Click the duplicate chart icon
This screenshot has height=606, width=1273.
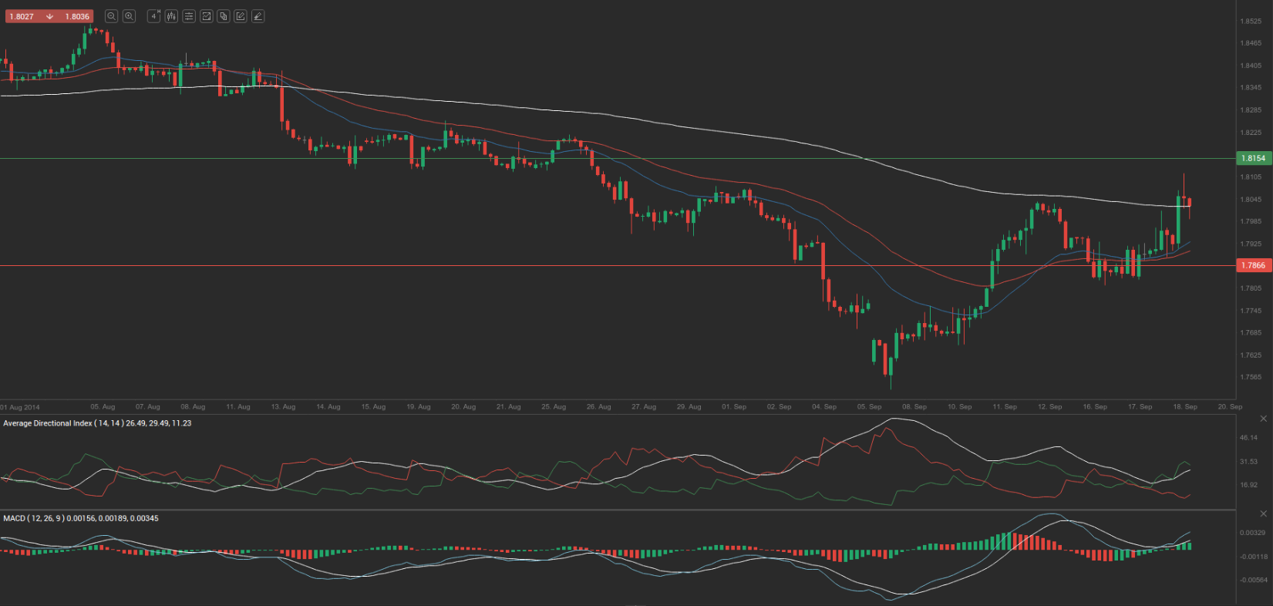coord(224,16)
